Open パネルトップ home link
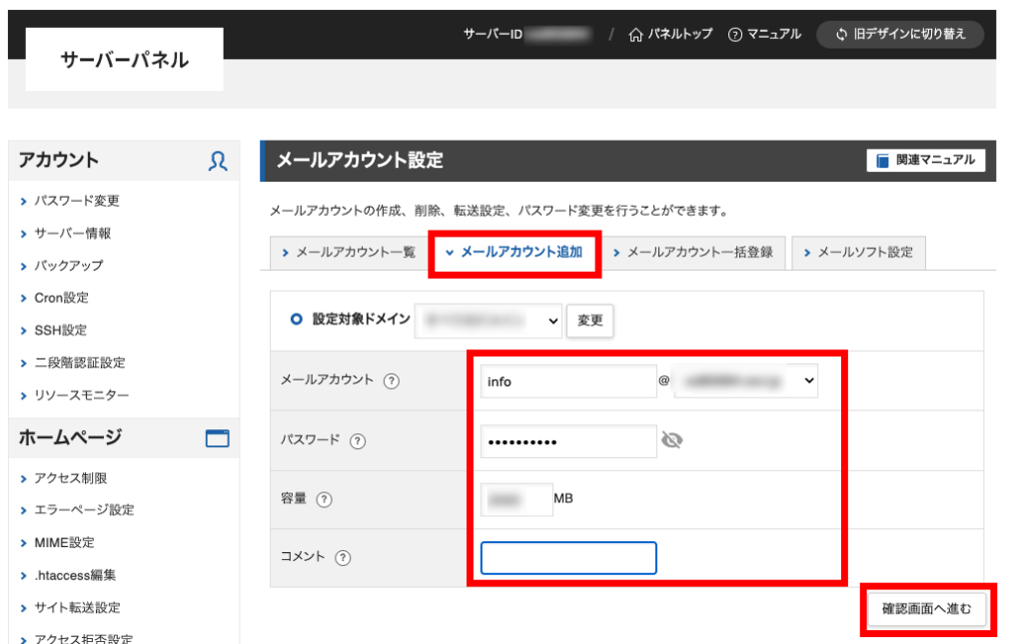This screenshot has height=644, width=1023. click(670, 34)
